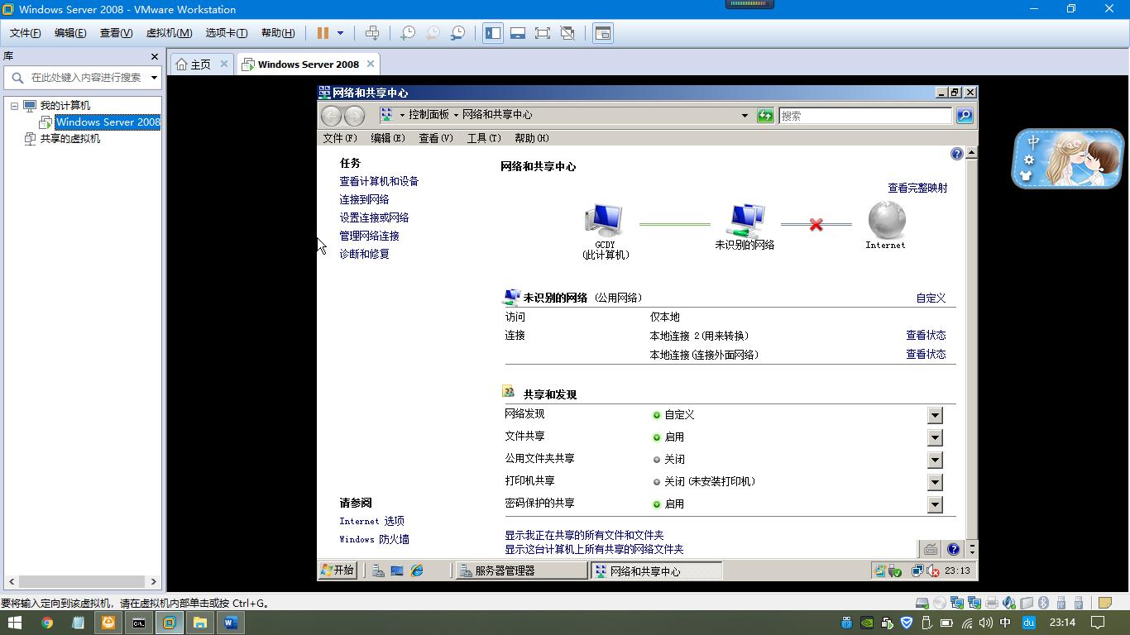Open 连接到网络 task link
This screenshot has width=1130, height=635.
(x=364, y=199)
